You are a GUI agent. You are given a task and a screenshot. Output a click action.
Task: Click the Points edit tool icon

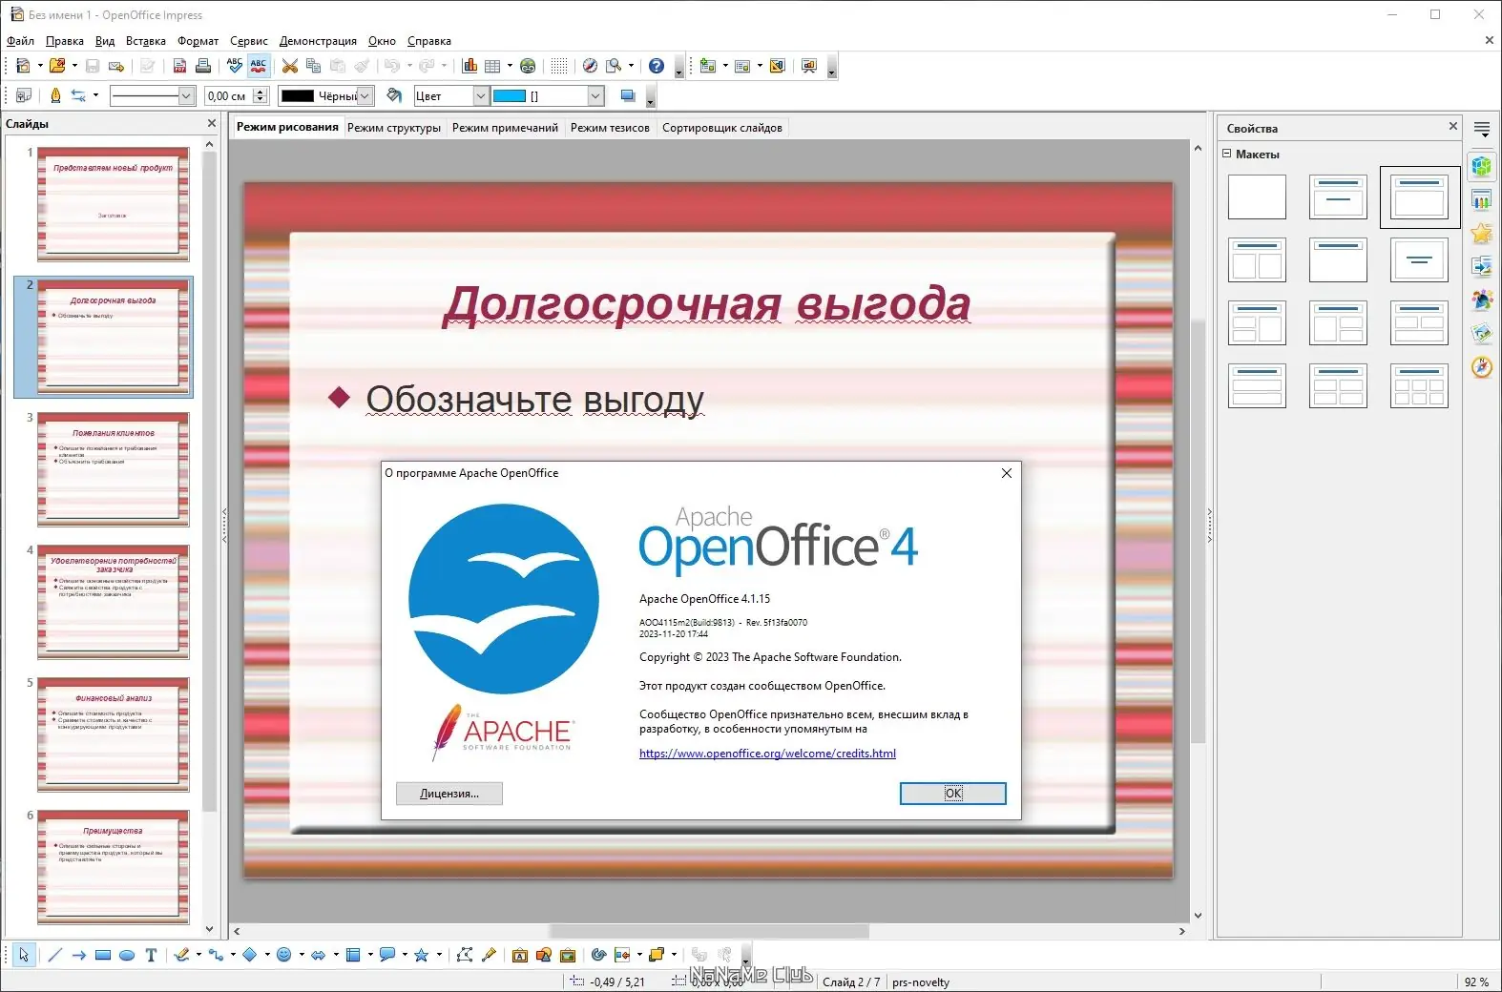pyautogui.click(x=465, y=955)
